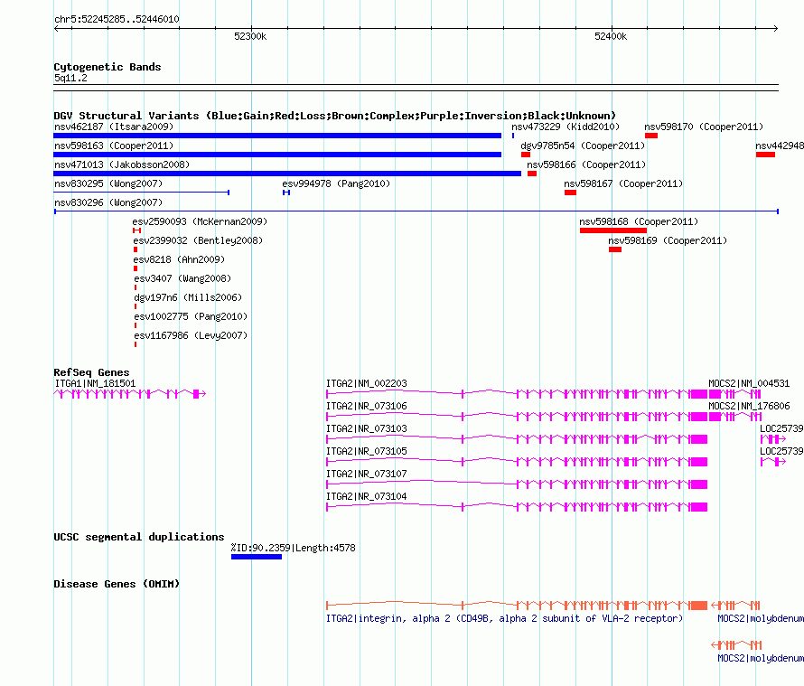Viewport: 804px width, 686px height.
Task: Click esv1002775 (Pang2010) variant label
Action: (x=191, y=316)
